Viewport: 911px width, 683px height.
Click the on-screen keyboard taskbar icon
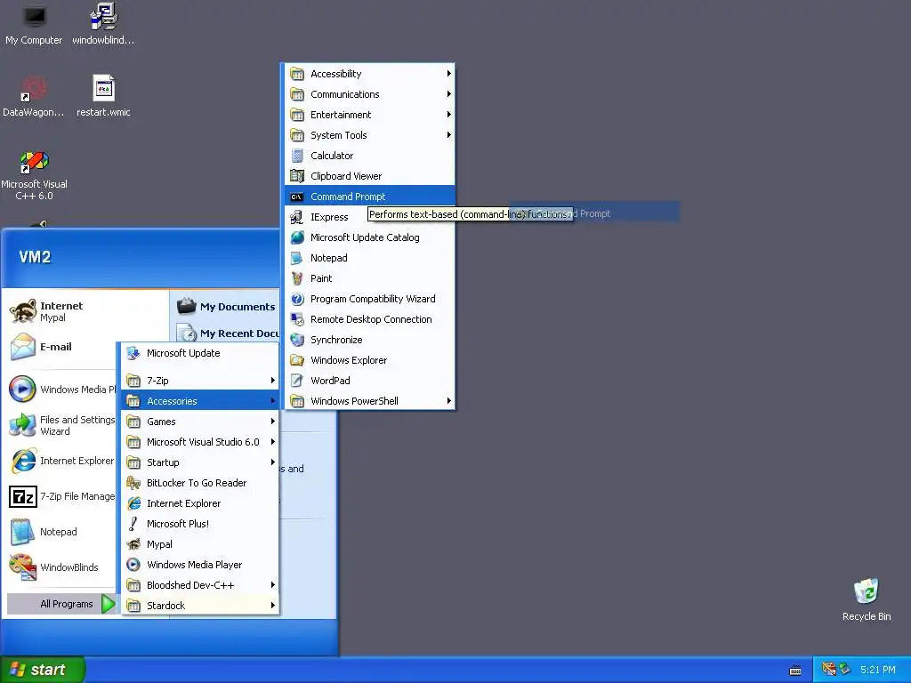point(795,671)
